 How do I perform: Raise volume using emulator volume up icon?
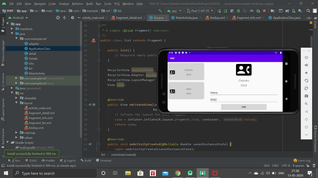pos(306,65)
